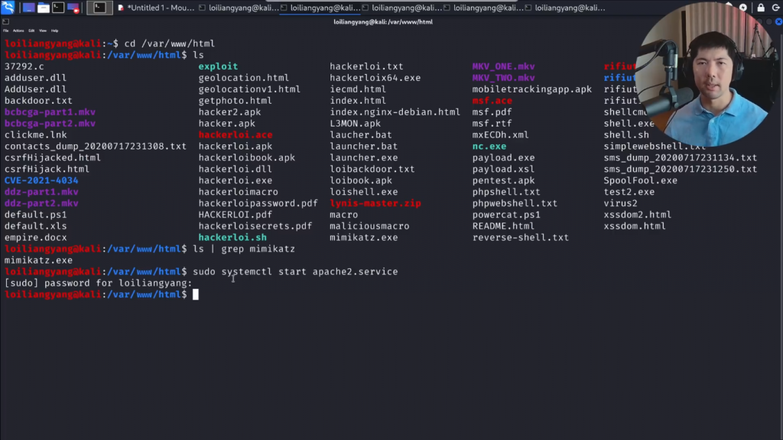Click maliciousmacro file name

(x=369, y=226)
